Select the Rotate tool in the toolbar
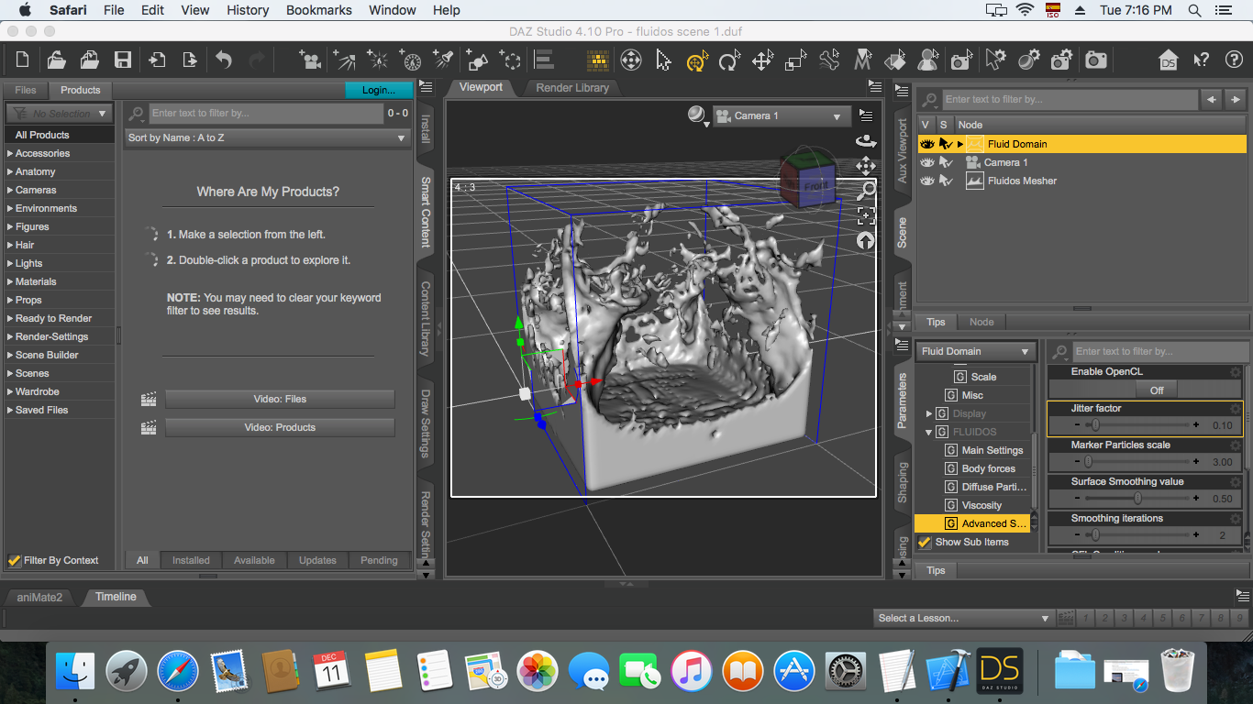 point(729,60)
